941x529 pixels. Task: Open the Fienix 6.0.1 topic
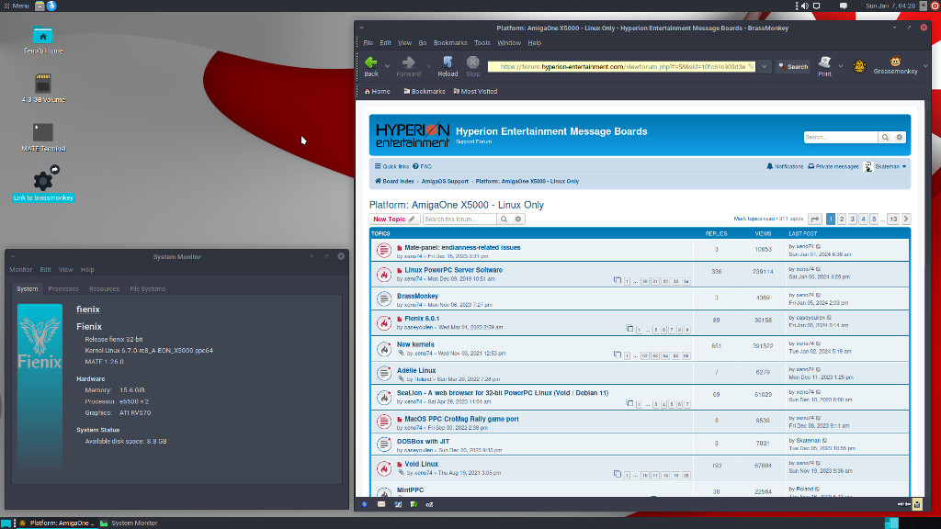pyautogui.click(x=421, y=319)
